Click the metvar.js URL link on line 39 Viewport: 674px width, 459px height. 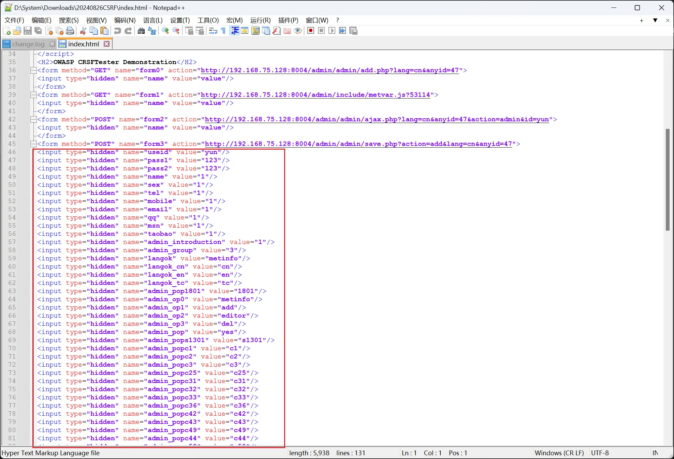(x=316, y=95)
